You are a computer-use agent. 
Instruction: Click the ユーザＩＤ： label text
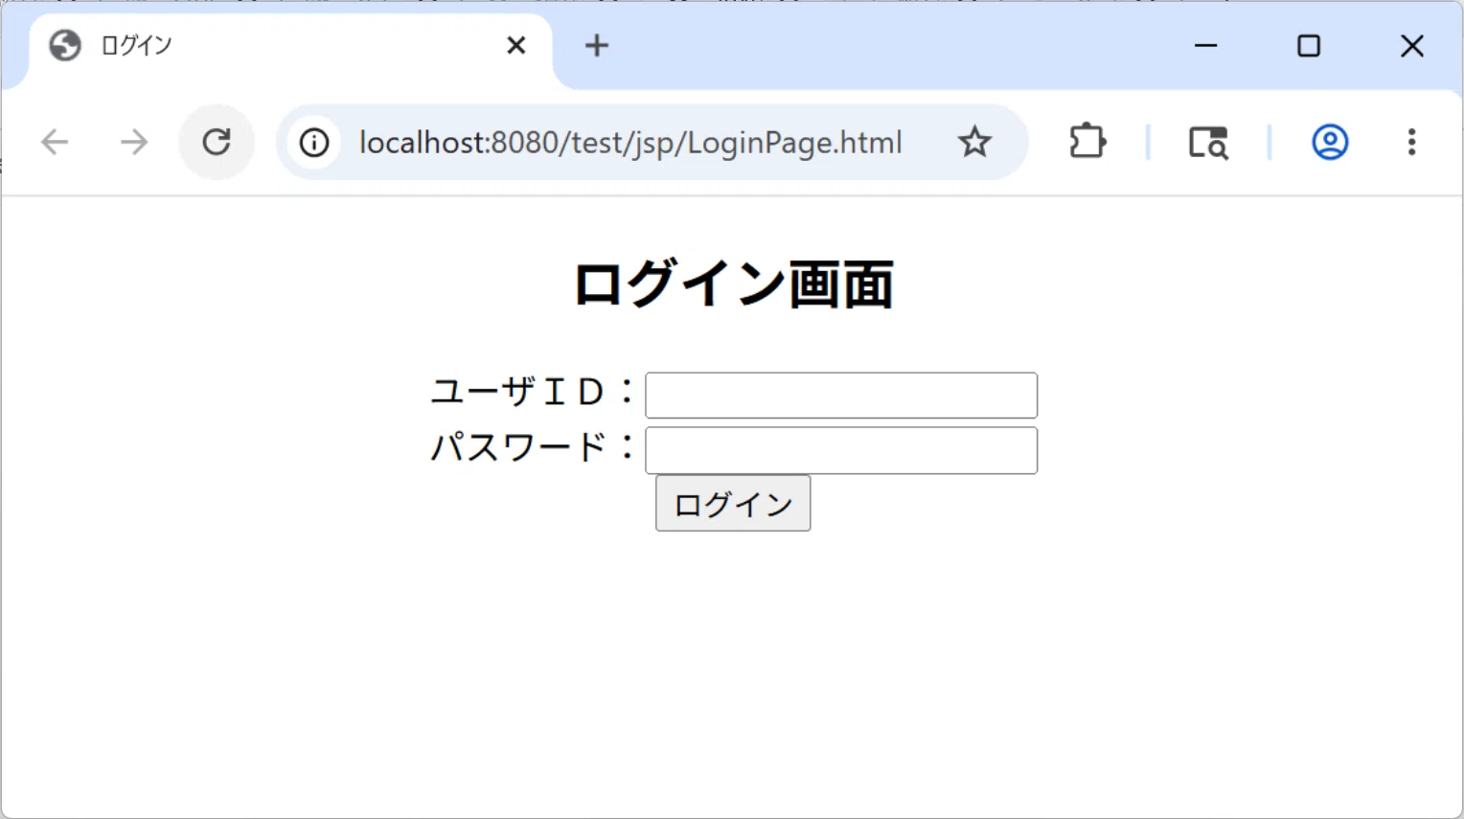click(534, 391)
